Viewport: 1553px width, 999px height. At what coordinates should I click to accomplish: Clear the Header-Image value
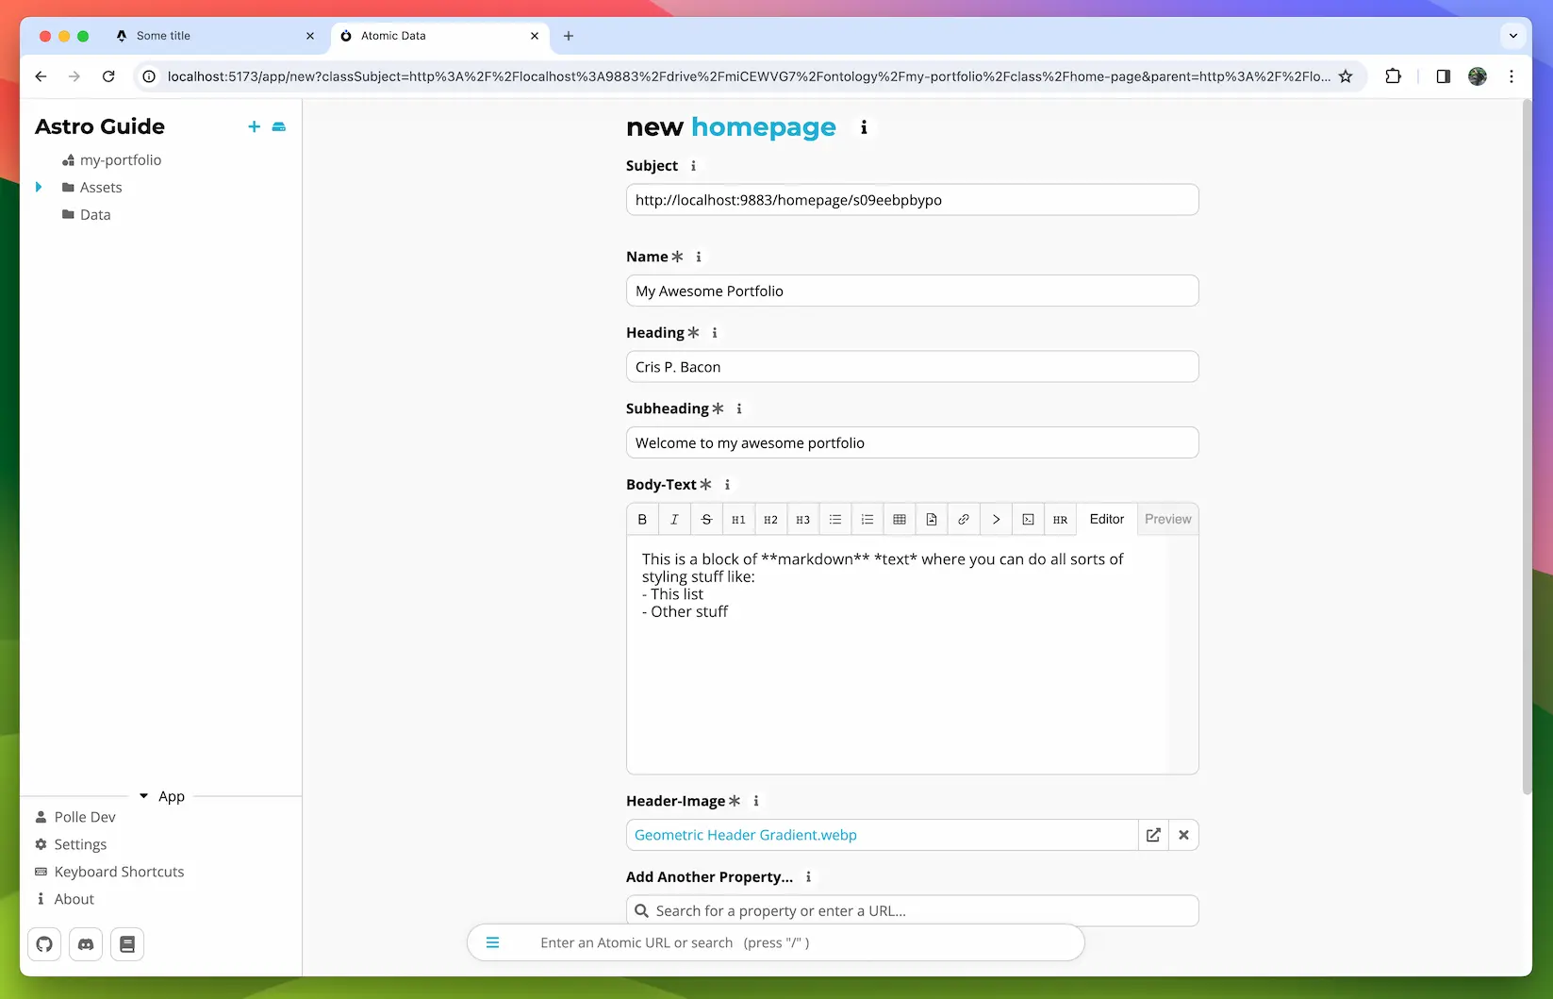pos(1183,835)
